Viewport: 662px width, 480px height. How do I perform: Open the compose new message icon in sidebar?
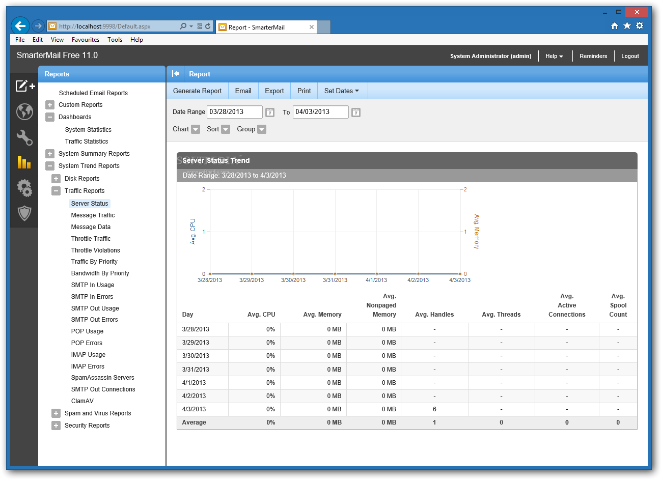pyautogui.click(x=25, y=86)
